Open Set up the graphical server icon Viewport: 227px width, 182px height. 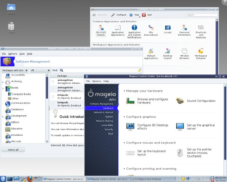180,127
